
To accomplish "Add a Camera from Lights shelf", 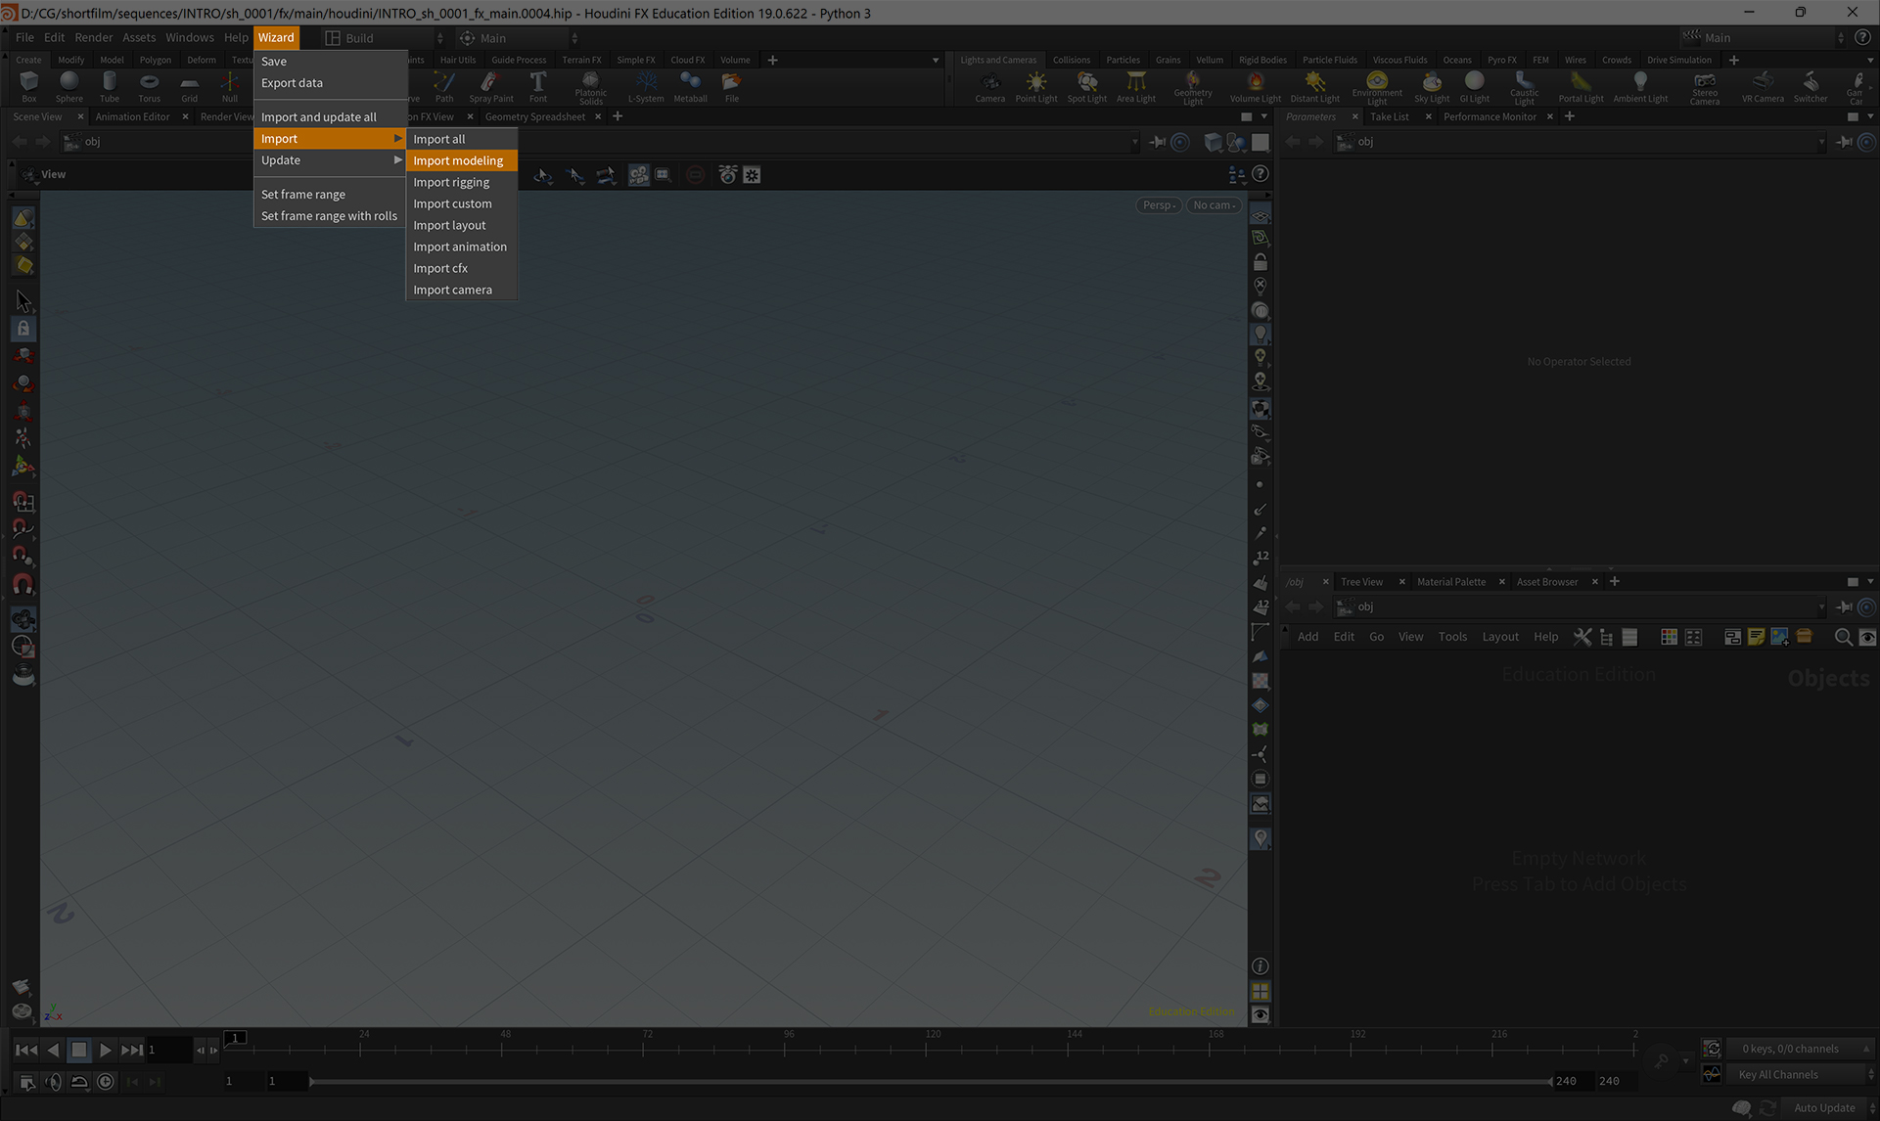I will pyautogui.click(x=989, y=86).
